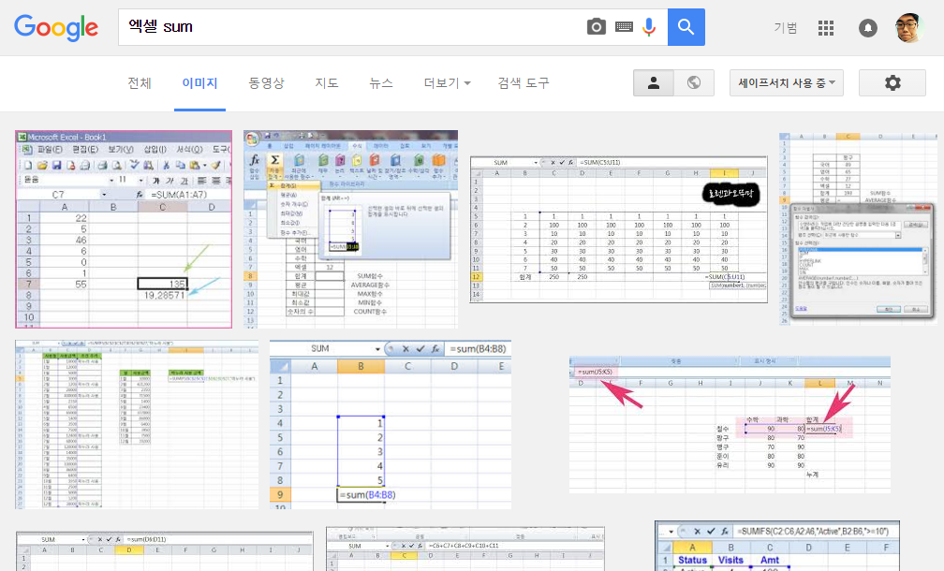Open the on-screen keyboard input tool

click(624, 27)
